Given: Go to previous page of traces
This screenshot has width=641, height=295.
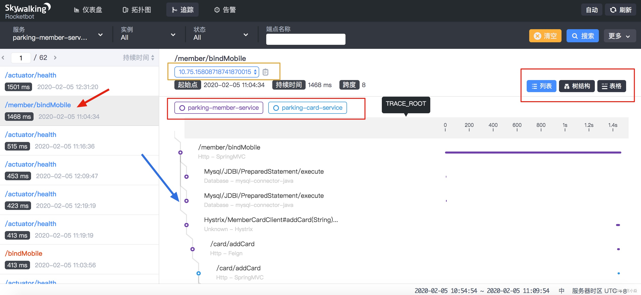Looking at the screenshot, I should [x=3, y=58].
